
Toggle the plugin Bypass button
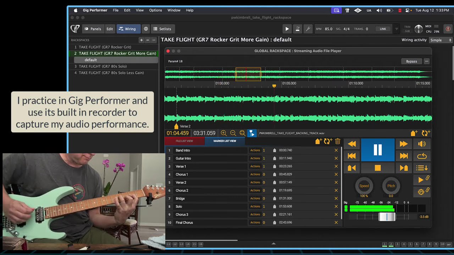(x=411, y=61)
